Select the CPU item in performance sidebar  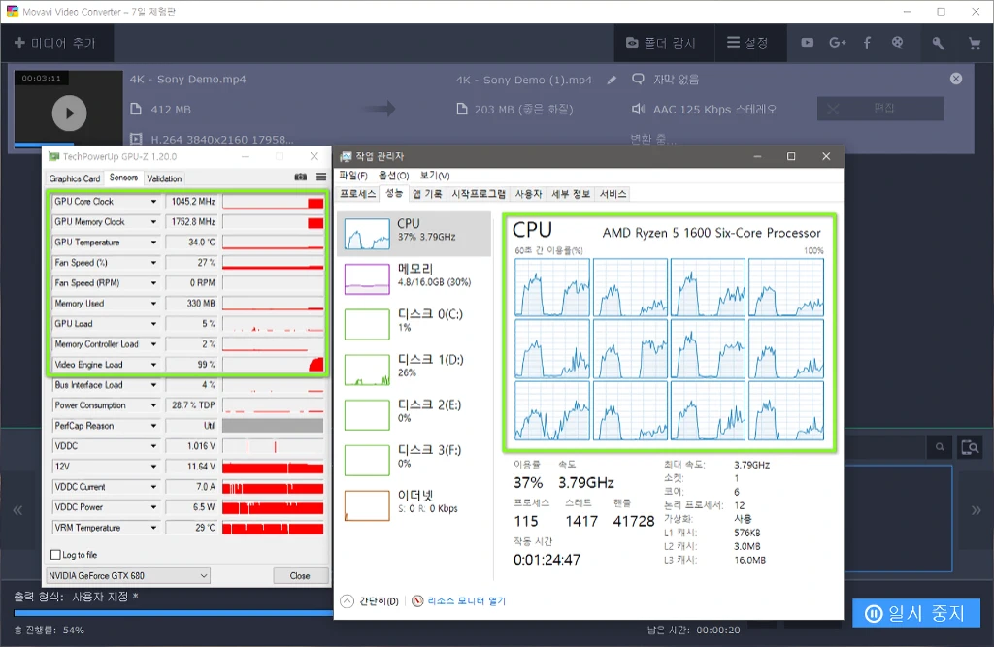pyautogui.click(x=414, y=234)
